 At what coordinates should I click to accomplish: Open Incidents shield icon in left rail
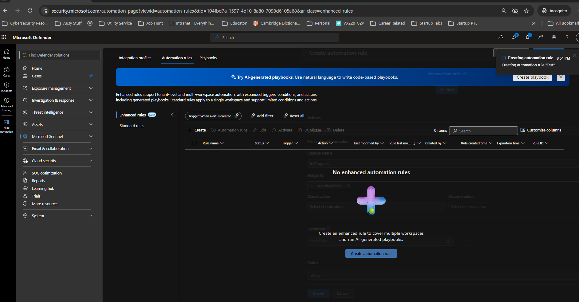tap(6, 87)
